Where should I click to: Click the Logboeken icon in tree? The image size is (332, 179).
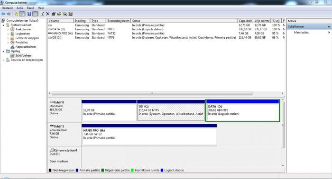(x=12, y=34)
